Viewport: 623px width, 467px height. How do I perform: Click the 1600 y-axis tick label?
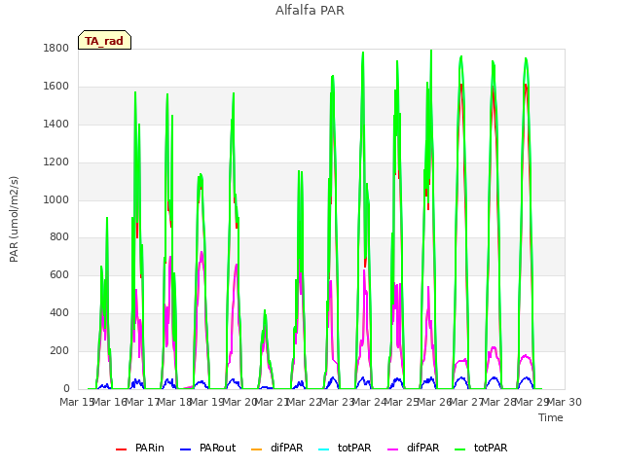[x=56, y=87]
